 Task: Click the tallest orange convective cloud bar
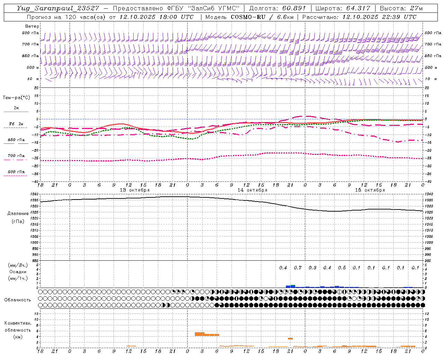[x=200, y=334]
